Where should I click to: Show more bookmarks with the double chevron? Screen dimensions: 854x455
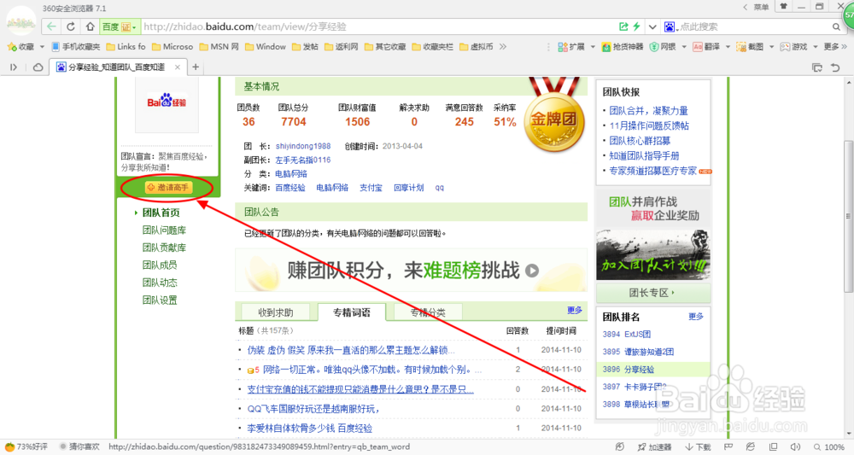[503, 47]
